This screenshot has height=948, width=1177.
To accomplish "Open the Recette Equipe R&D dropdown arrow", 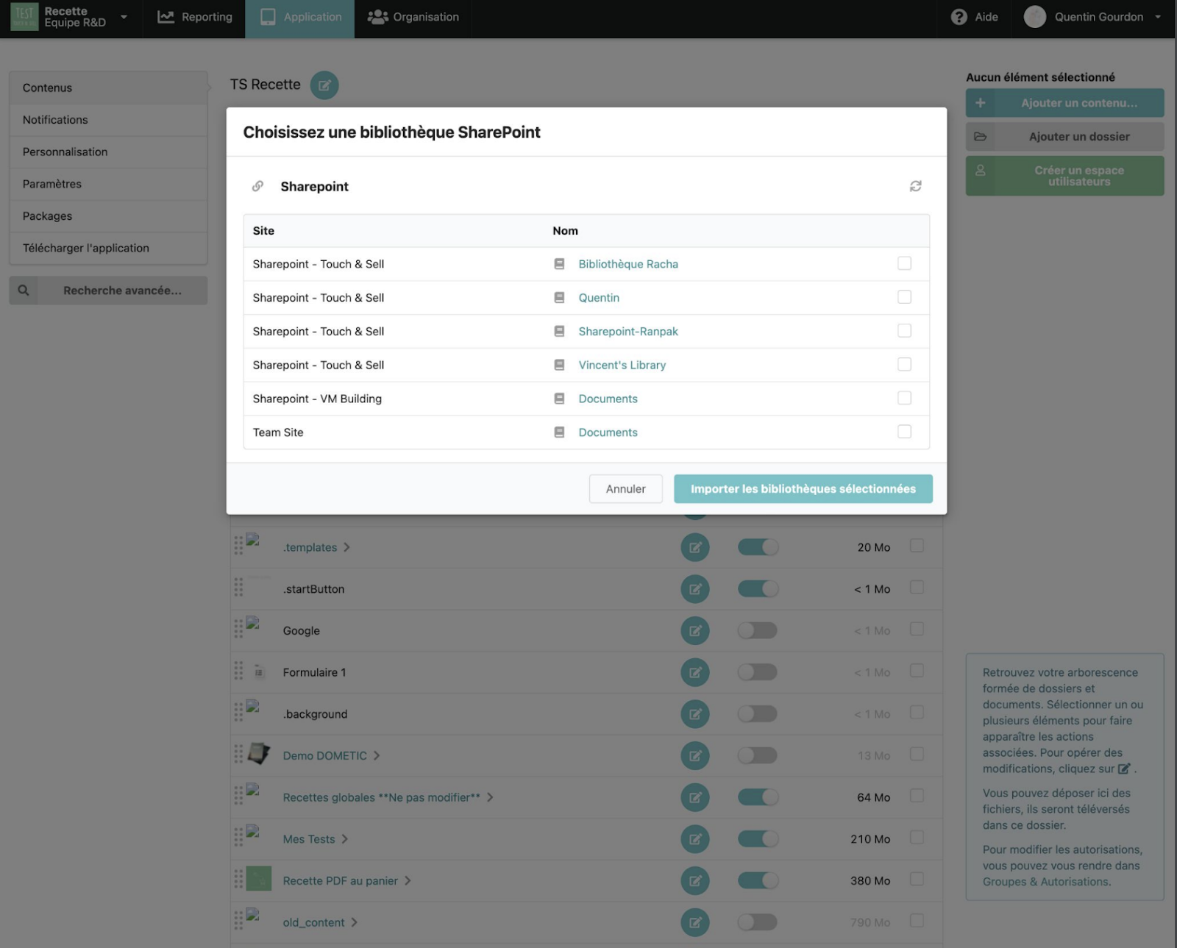I will pyautogui.click(x=124, y=17).
